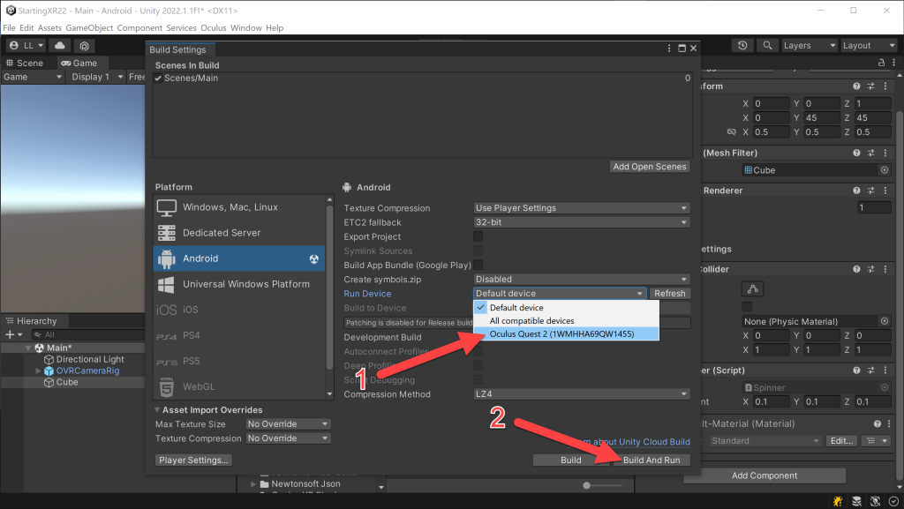Open the version control toolbar icon
This screenshot has height=509, width=904.
click(84, 46)
